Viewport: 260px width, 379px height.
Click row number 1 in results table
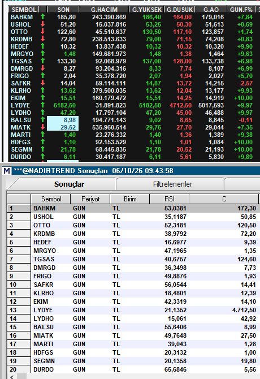click(19, 208)
